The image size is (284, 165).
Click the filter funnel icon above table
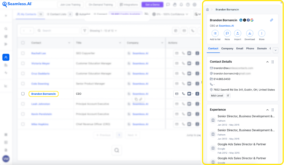pyautogui.click(x=85, y=31)
